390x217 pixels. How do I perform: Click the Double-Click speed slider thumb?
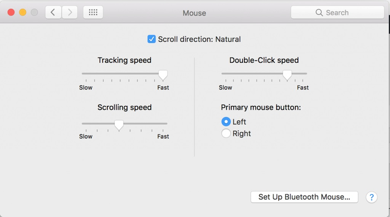click(x=287, y=75)
